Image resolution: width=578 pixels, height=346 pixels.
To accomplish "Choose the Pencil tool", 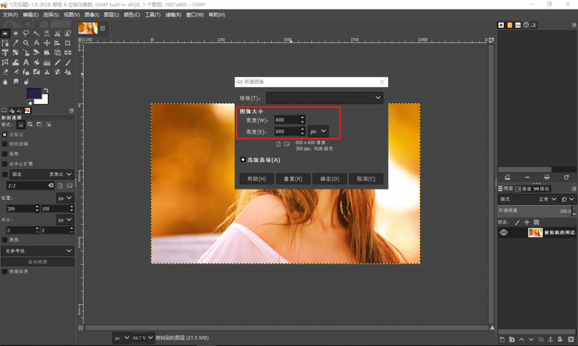I will click(58, 62).
